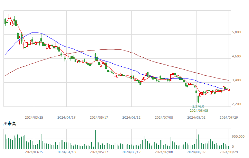Screen dimensions: 249x158
Task: Click 2024/06/12 date under the price chart
Action: pos(131,118)
